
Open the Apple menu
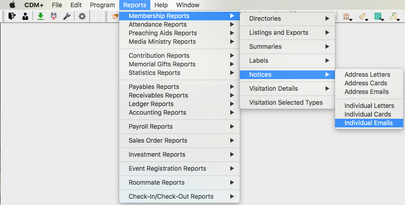[12, 5]
